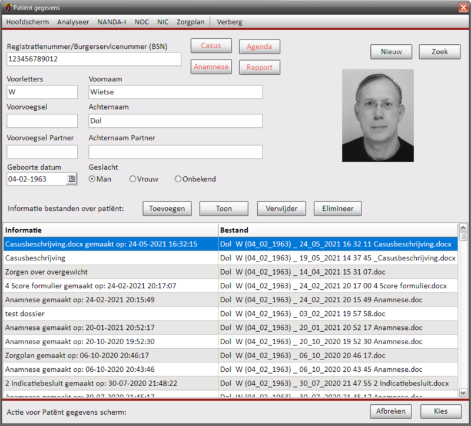Click the red Casus button
Screen dimensions: 471x426
(x=211, y=46)
